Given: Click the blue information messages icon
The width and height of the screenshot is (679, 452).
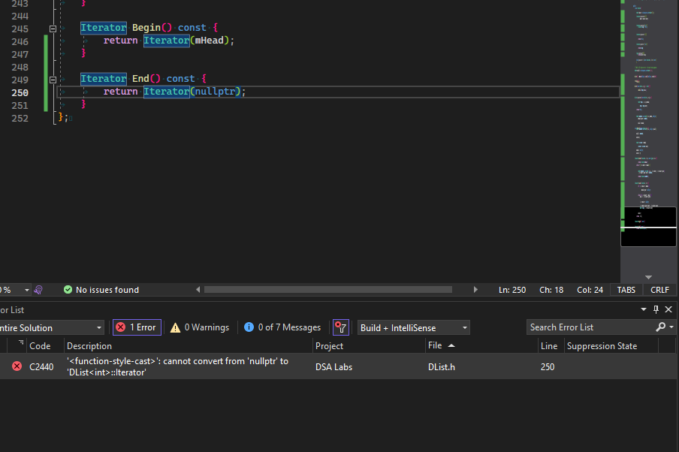Looking at the screenshot, I should [x=249, y=327].
